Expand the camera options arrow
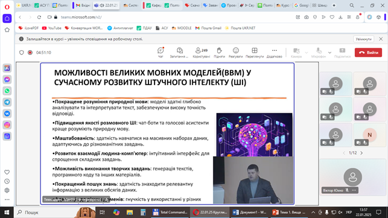Screen dimensions: 388x218 [x=307, y=53]
